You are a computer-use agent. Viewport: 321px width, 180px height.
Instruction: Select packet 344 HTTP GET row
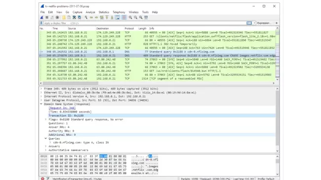tap(157, 36)
